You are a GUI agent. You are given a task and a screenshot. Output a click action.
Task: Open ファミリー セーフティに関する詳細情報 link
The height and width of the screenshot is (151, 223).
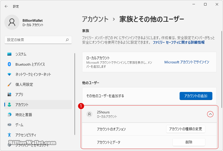point(179,42)
